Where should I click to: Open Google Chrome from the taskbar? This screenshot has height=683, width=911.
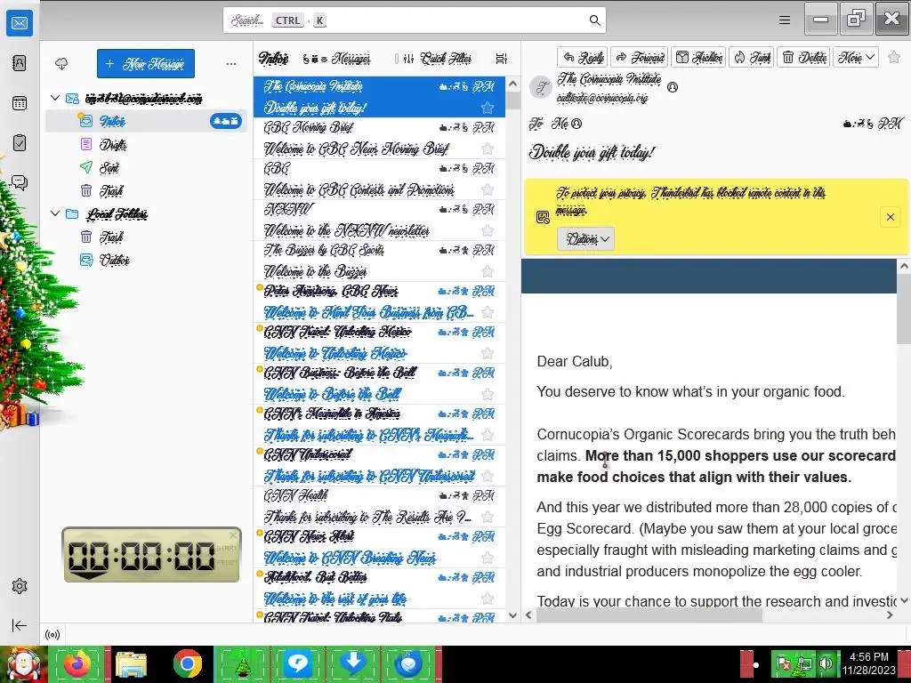coord(187,663)
